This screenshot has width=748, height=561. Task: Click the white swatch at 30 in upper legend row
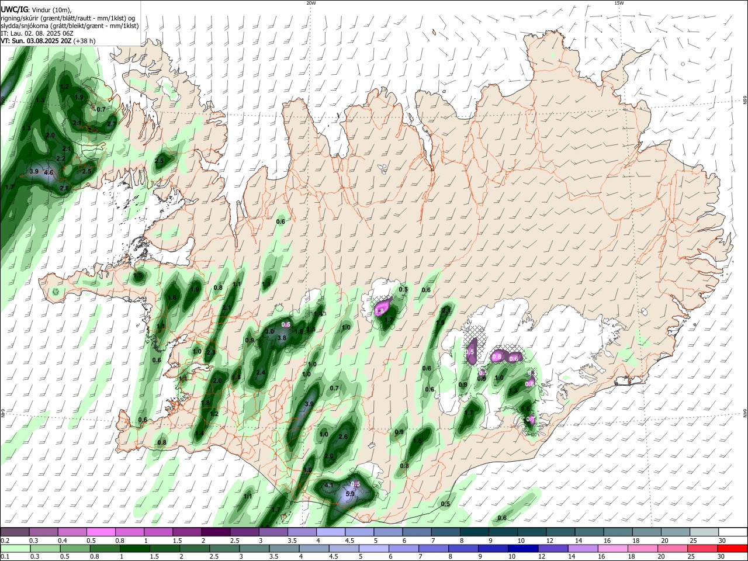pyautogui.click(x=733, y=532)
